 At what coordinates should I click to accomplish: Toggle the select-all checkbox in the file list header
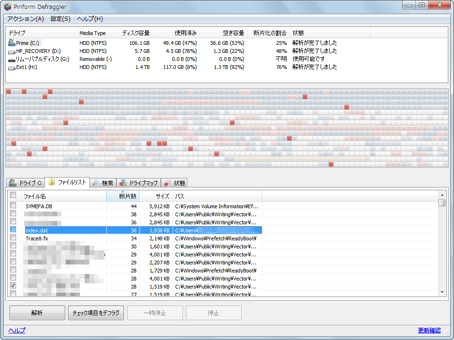[13, 195]
